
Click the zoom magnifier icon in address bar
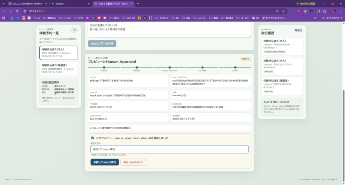tap(277, 11)
